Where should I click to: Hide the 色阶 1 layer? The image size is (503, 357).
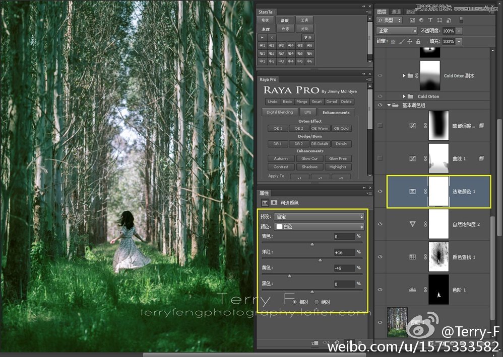380,290
